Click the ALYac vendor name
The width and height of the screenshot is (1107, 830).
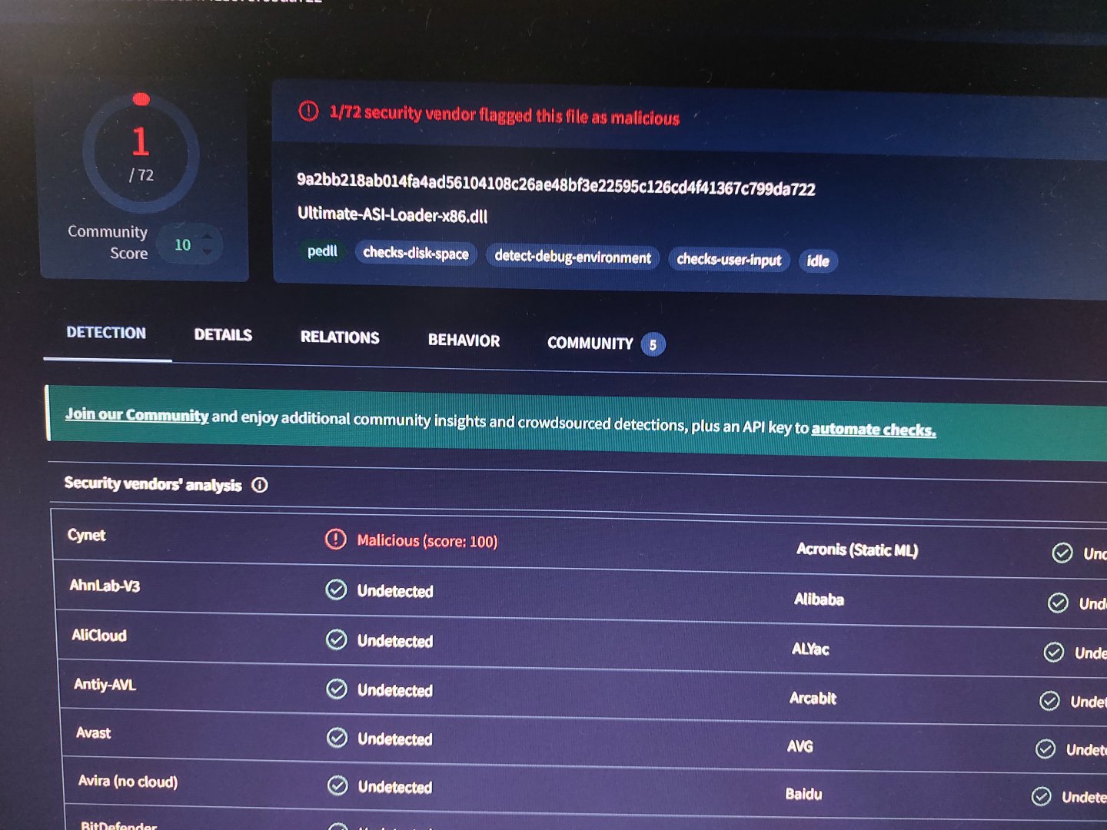point(810,649)
